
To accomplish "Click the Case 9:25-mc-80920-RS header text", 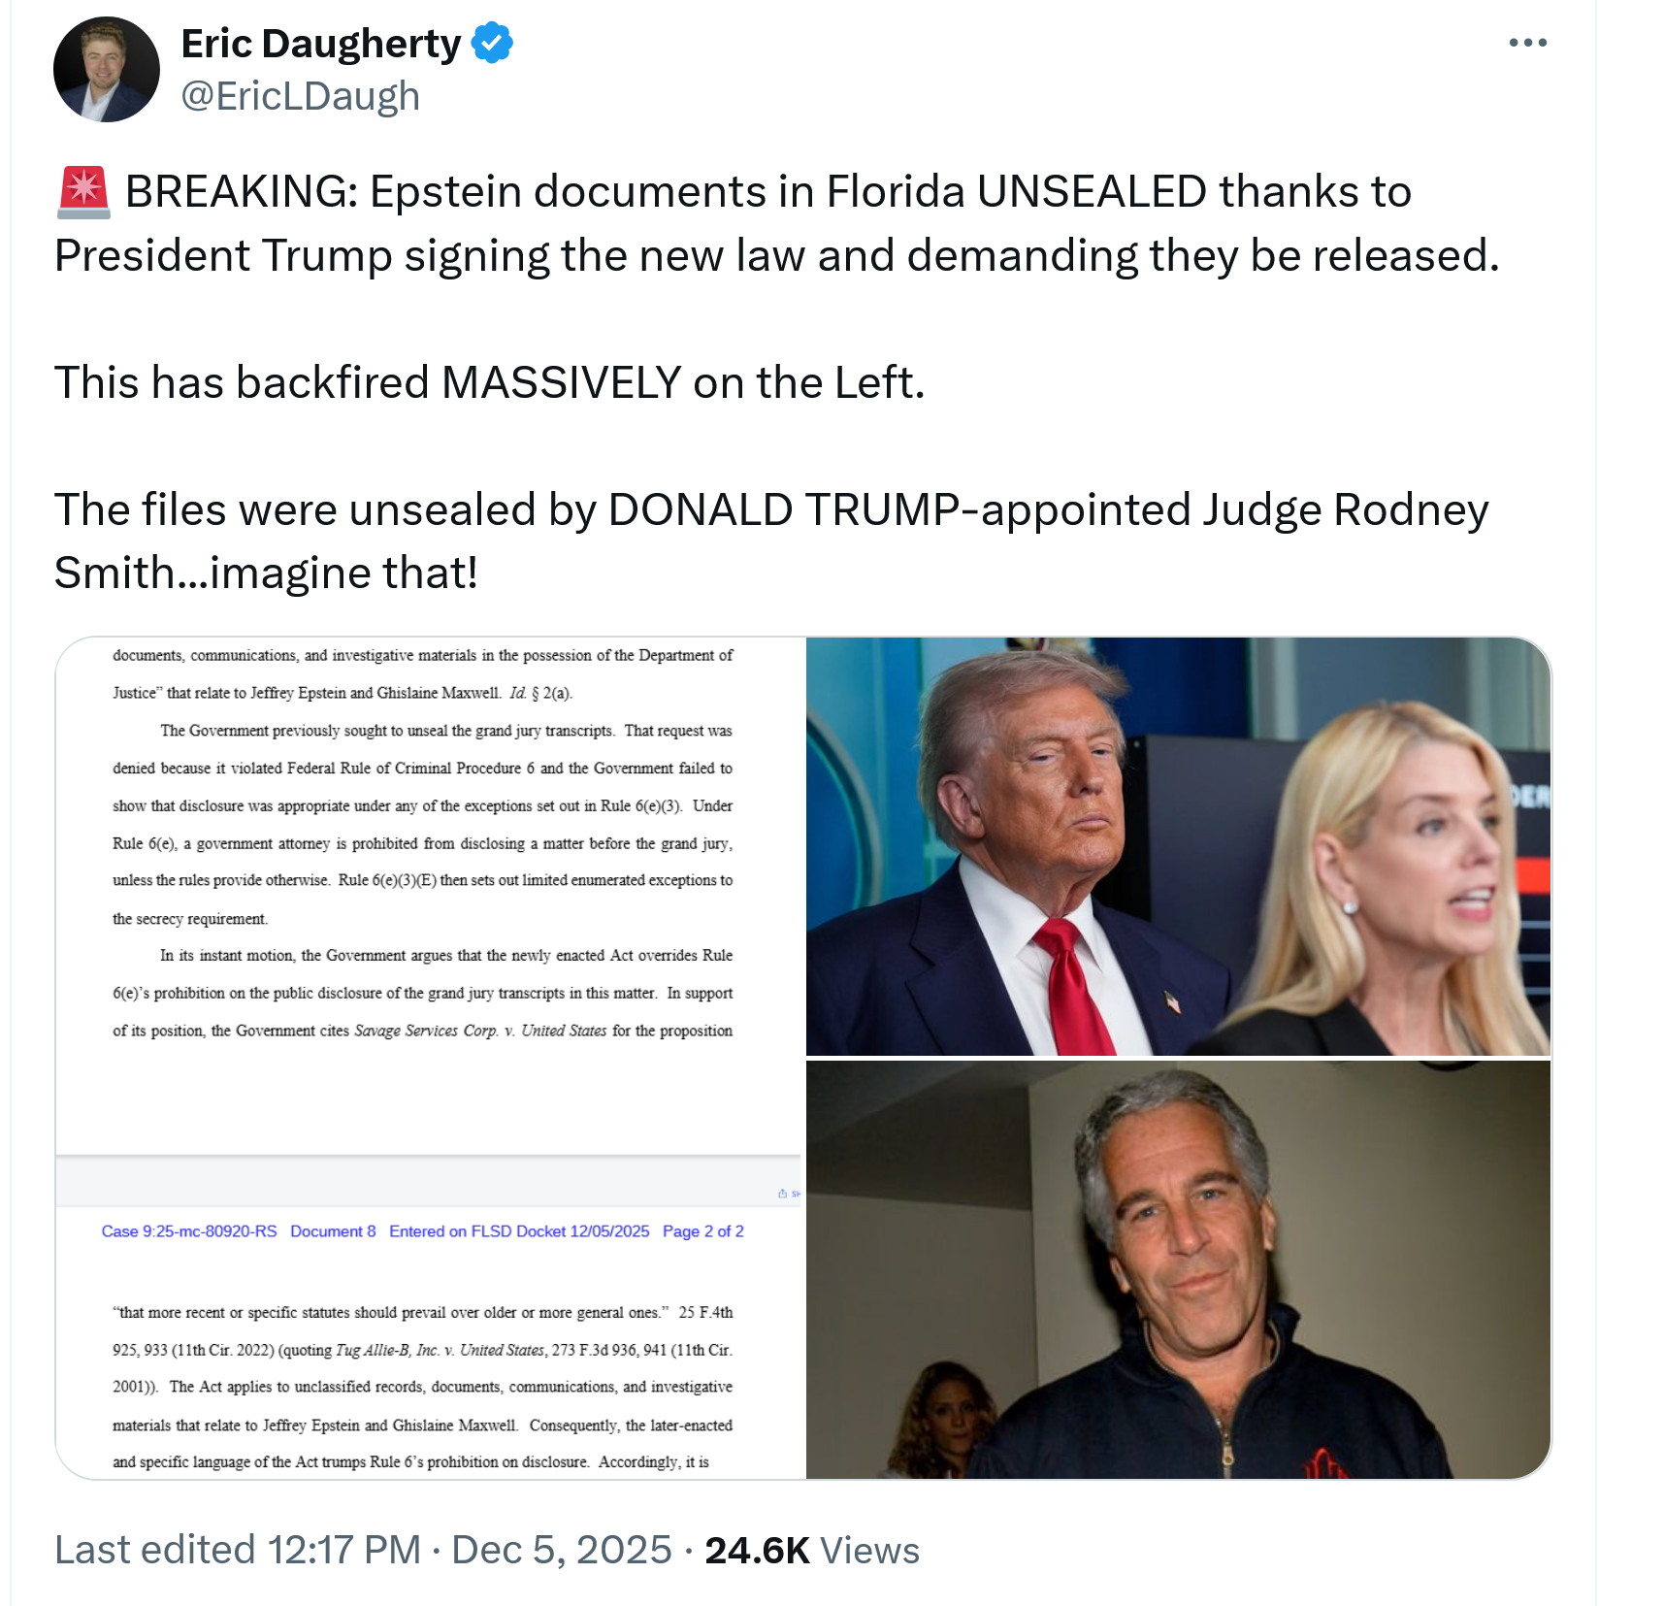I will pyautogui.click(x=189, y=1231).
